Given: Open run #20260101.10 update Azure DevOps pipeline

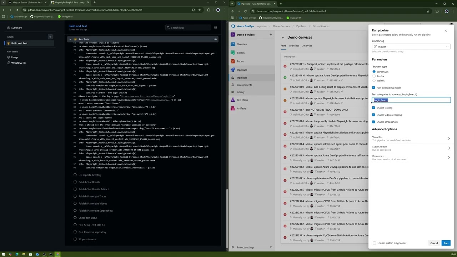Looking at the screenshot, I should [329, 76].
